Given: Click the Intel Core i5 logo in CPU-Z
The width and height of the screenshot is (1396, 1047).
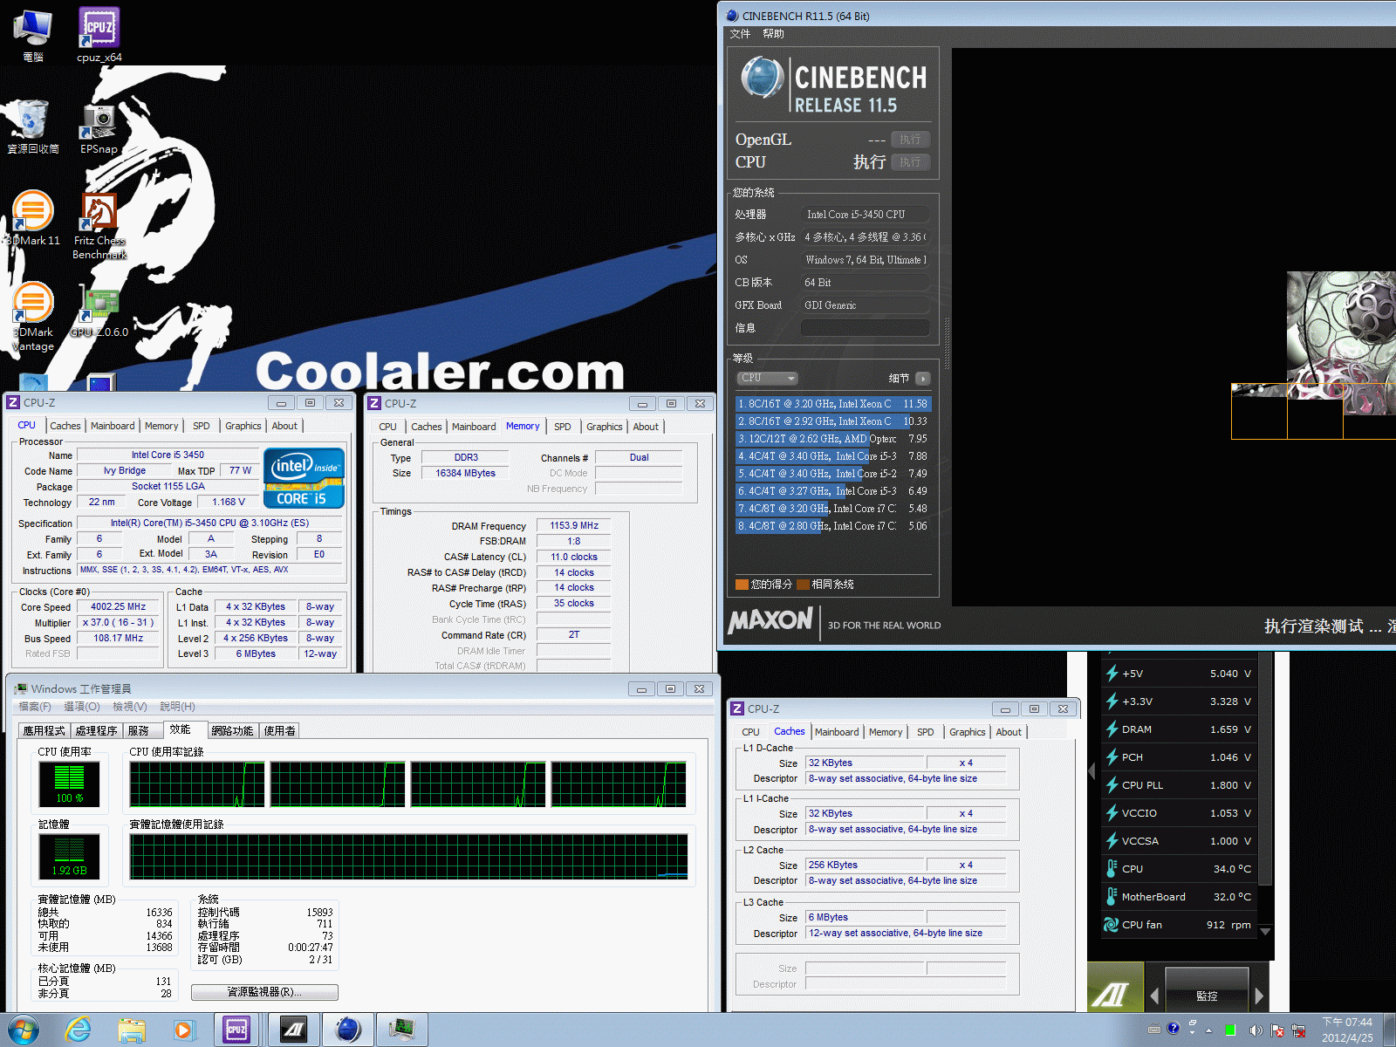Looking at the screenshot, I should point(304,478).
